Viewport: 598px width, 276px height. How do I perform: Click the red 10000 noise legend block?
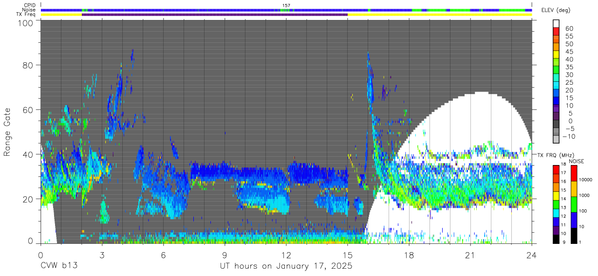click(x=573, y=173)
